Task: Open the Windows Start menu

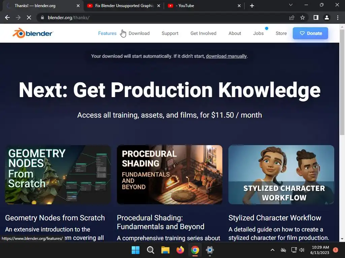Action: [135, 250]
